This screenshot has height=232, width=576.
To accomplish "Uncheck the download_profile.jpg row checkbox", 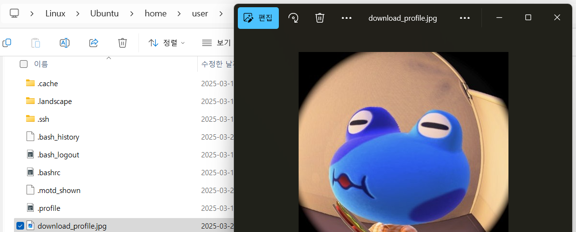I will 20,226.
